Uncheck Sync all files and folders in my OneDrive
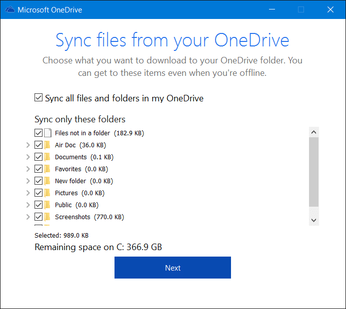The image size is (346, 309). [38, 97]
